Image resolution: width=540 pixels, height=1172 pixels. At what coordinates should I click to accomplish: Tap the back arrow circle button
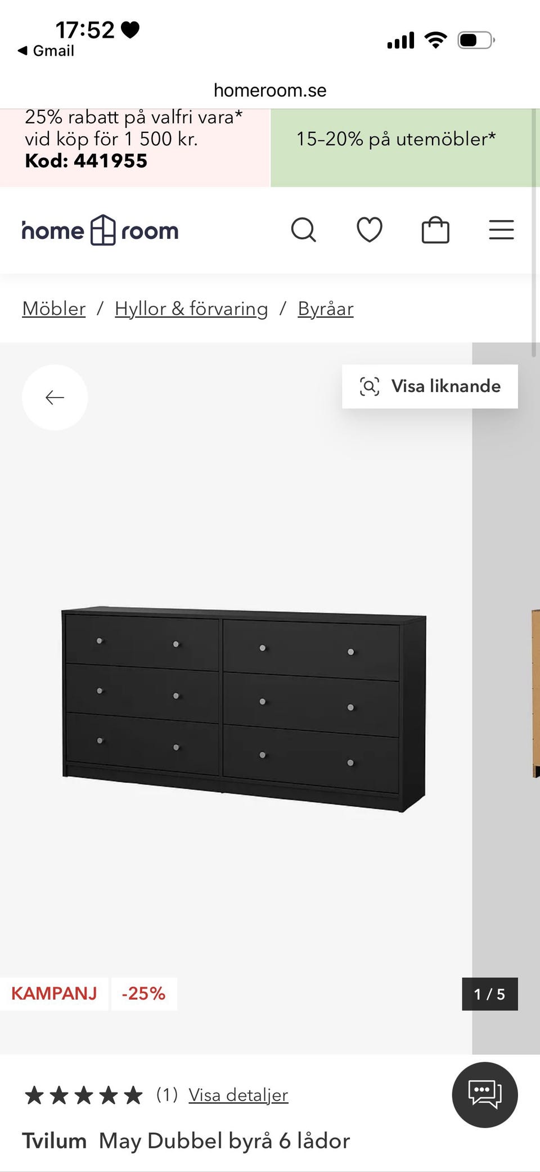[55, 398]
